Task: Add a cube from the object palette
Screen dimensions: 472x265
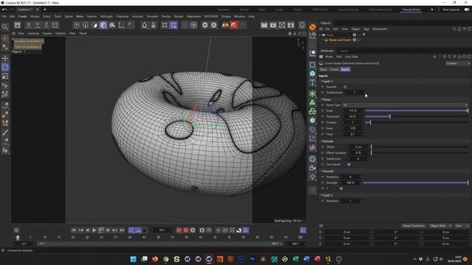Action: point(313,74)
